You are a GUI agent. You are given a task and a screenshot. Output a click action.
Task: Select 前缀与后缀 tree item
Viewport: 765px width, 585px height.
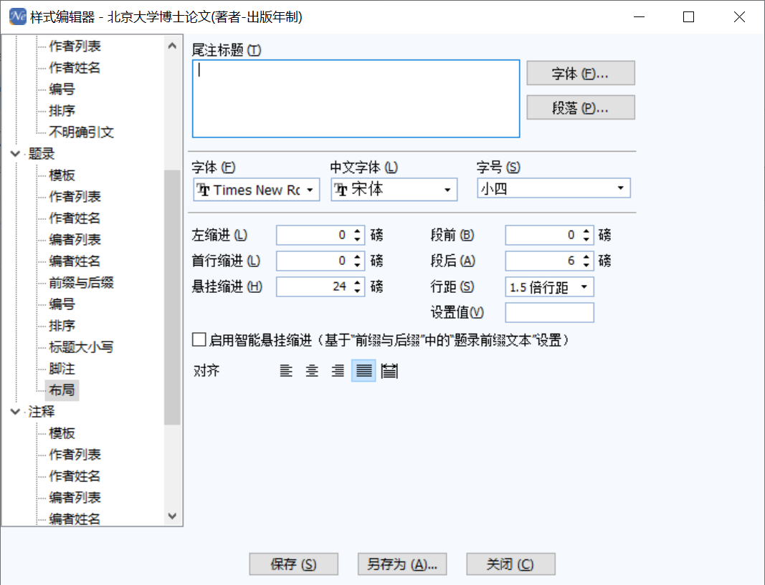point(82,283)
